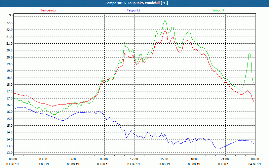Click the 21:00 time axis label

pos(225,159)
